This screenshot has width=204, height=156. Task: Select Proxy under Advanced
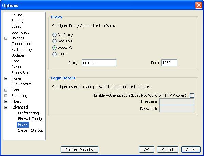(x=23, y=124)
